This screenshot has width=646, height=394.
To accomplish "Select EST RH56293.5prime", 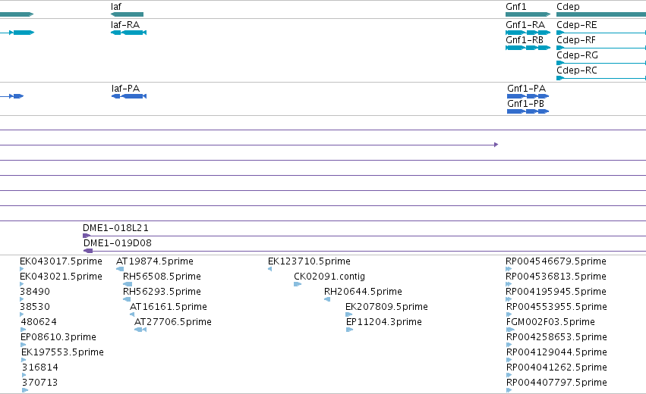I will click(162, 292).
